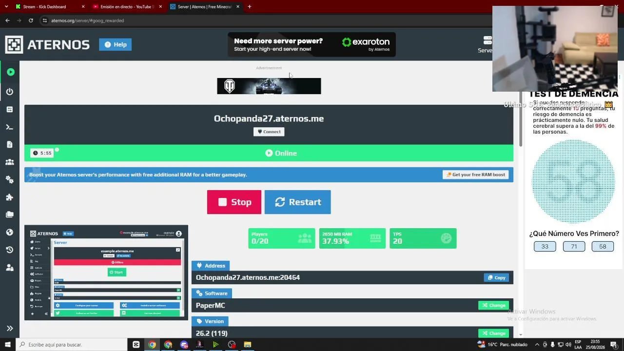
Task: Switch the ESP LAA input language
Action: pyautogui.click(x=578, y=345)
